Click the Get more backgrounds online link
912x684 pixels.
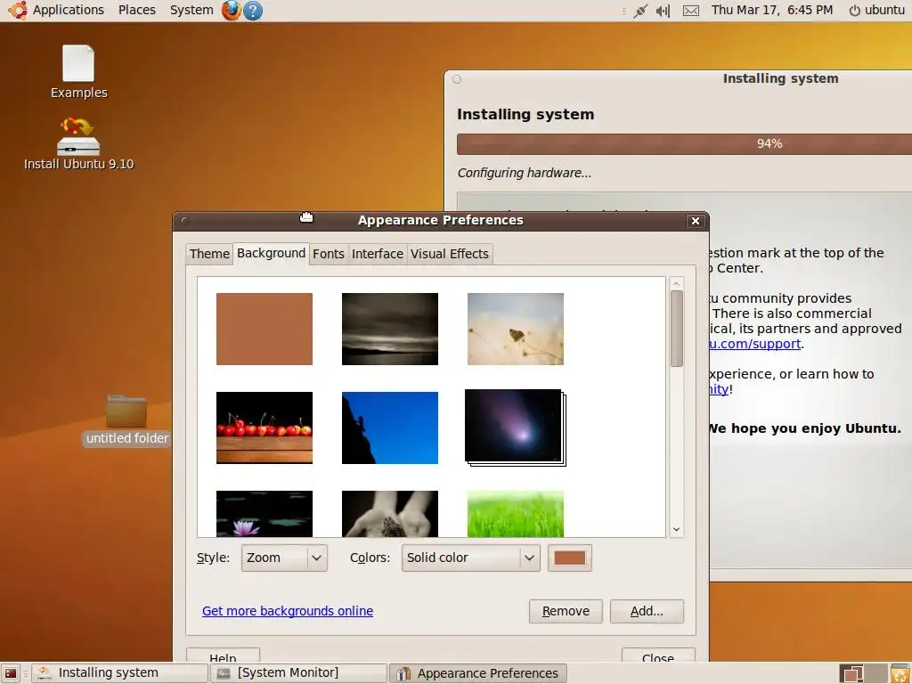click(288, 611)
